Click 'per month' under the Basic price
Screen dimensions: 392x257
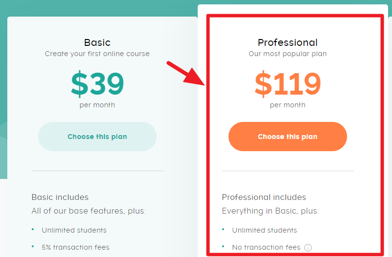coord(97,105)
